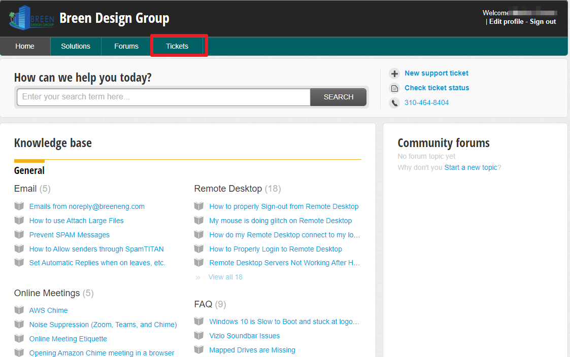This screenshot has height=357, width=570.
Task: Open My mouse is doing glitch article
Action: 281,221
